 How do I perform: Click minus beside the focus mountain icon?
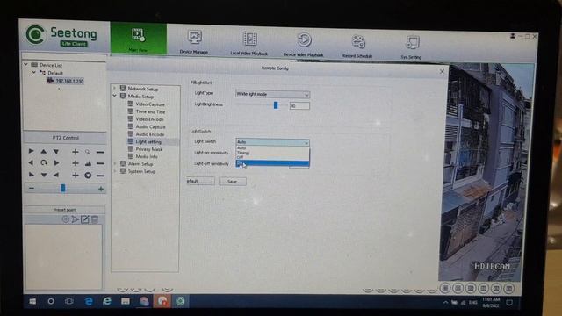click(100, 163)
